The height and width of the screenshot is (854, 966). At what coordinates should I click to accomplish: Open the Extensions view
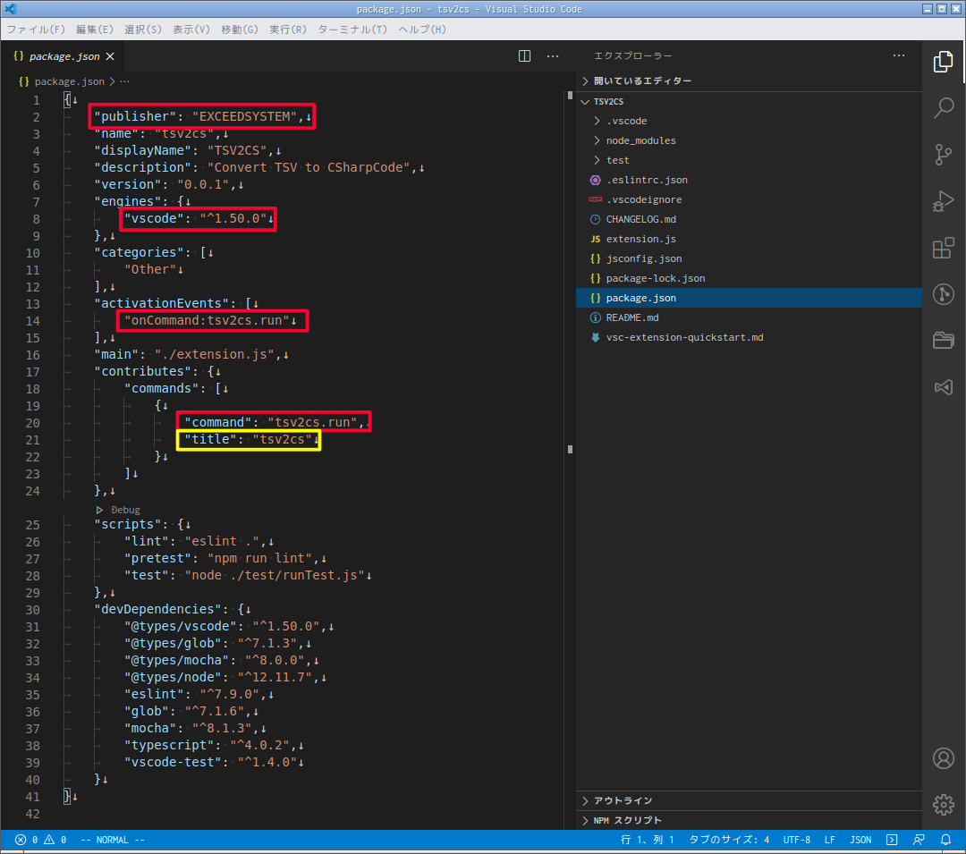click(x=944, y=248)
